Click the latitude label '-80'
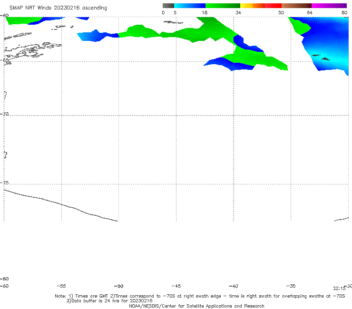This screenshot has height=309, width=352. coord(4,279)
